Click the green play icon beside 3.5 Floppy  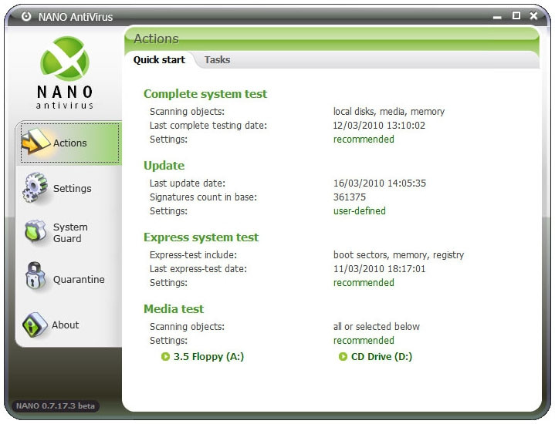[x=165, y=356]
